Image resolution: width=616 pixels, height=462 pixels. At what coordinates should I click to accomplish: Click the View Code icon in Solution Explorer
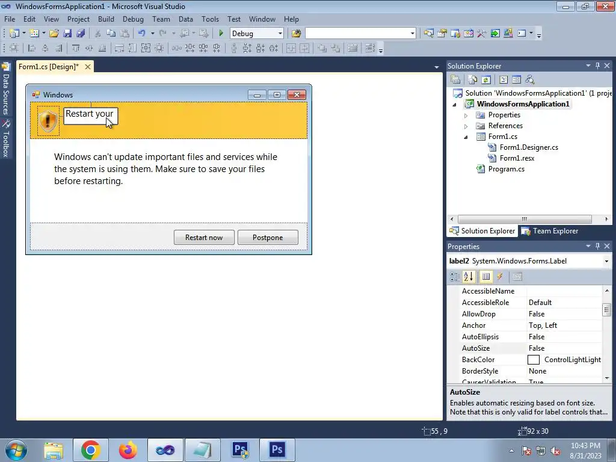pyautogui.click(x=504, y=80)
